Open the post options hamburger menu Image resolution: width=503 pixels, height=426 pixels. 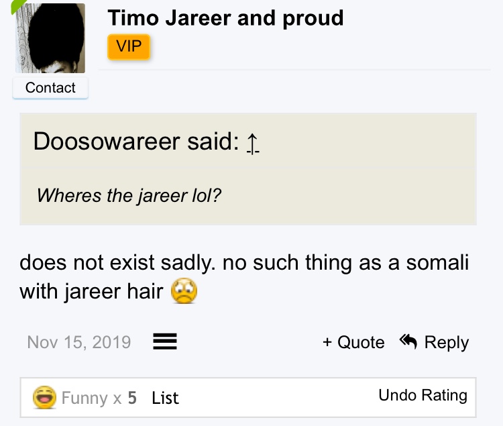(x=165, y=341)
